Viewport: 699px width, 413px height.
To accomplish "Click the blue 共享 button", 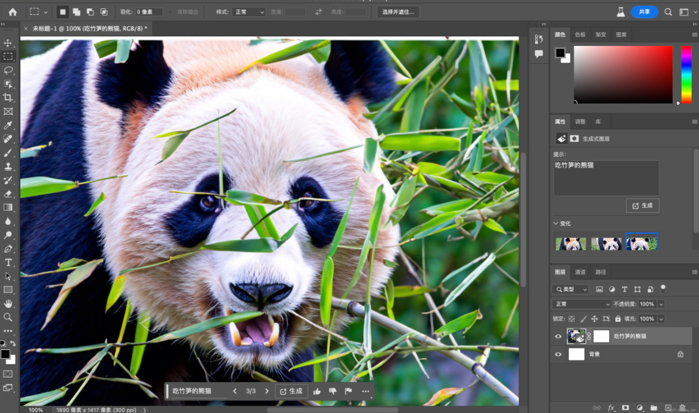I will pos(644,12).
